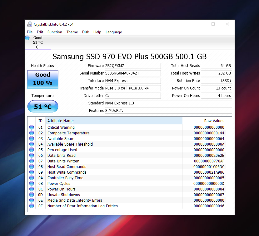Select the Data Units Written attribute name
Viewport: 259px width, 236px height.
[63, 161]
